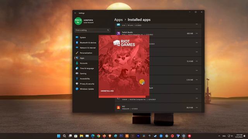Launch Firefox from the taskbar
The height and width of the screenshot is (139, 248).
point(104,136)
